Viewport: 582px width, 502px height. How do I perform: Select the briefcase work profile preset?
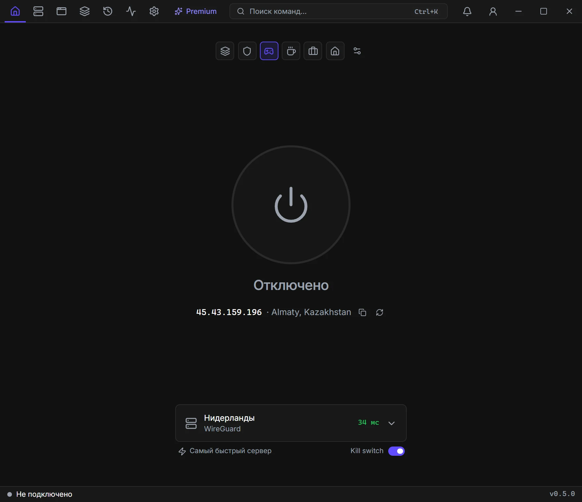(x=313, y=51)
